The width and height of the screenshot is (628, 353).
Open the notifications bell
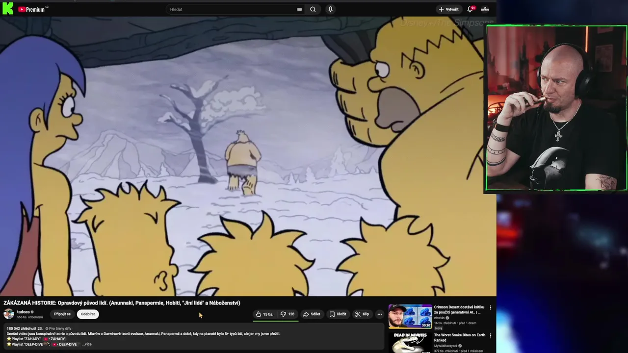coord(471,9)
